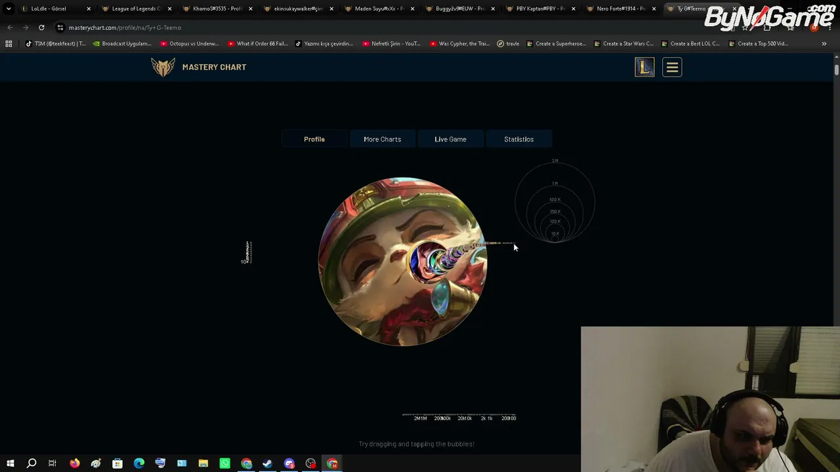This screenshot has height=472, width=840.
Task: Open Microsoft Store from the taskbar
Action: (117, 463)
